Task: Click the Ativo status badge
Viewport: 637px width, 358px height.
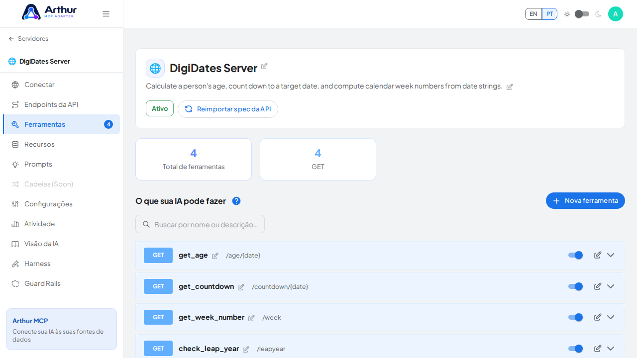Action: click(x=160, y=108)
